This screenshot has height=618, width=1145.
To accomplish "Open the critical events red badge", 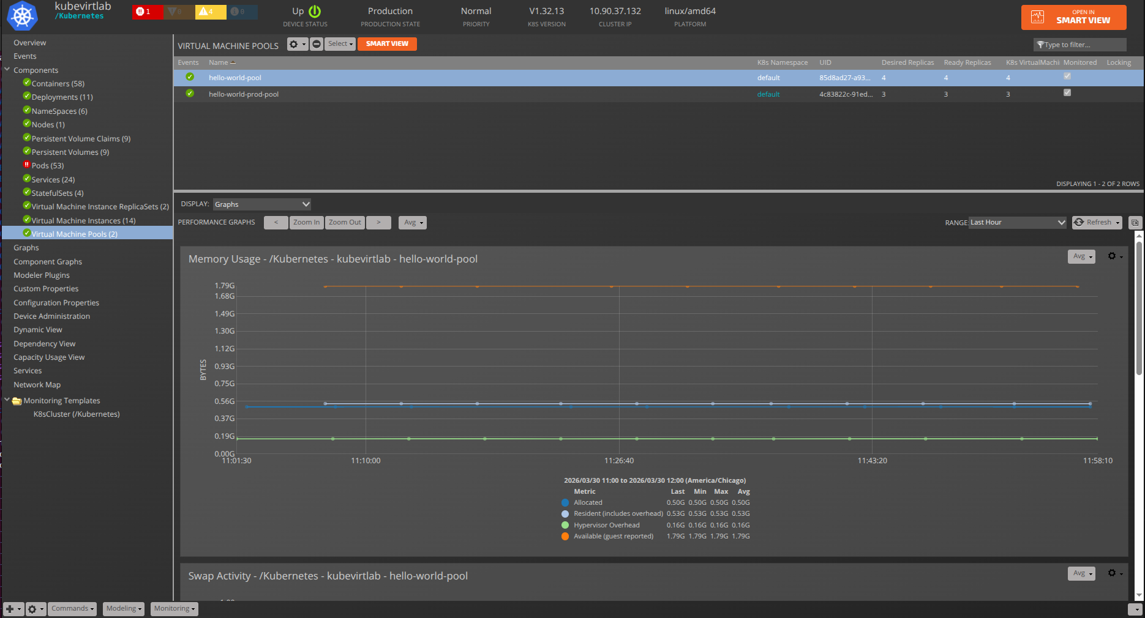I will pos(147,12).
